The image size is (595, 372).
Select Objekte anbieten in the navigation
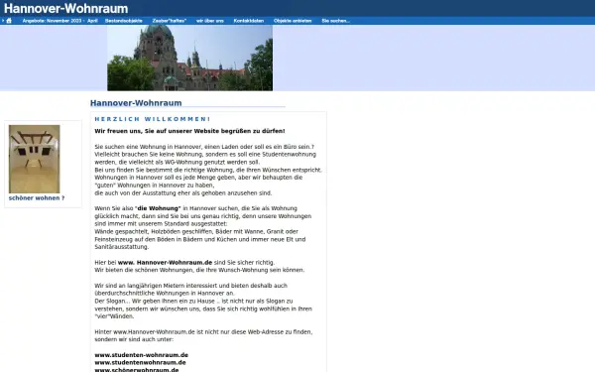click(293, 21)
